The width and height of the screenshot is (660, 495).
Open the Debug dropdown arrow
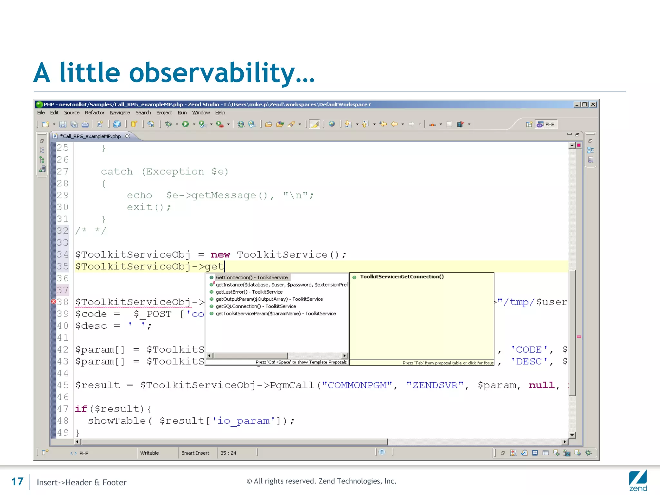click(x=177, y=124)
